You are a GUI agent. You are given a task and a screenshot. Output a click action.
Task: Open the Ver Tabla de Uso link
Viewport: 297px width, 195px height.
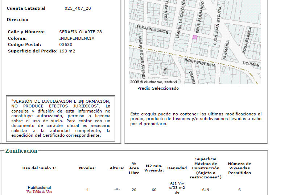click(x=39, y=192)
